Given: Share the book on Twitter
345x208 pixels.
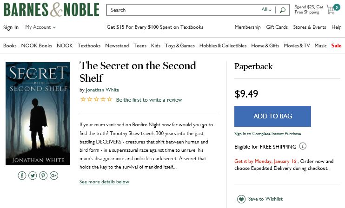Looking at the screenshot, I should [33, 175].
